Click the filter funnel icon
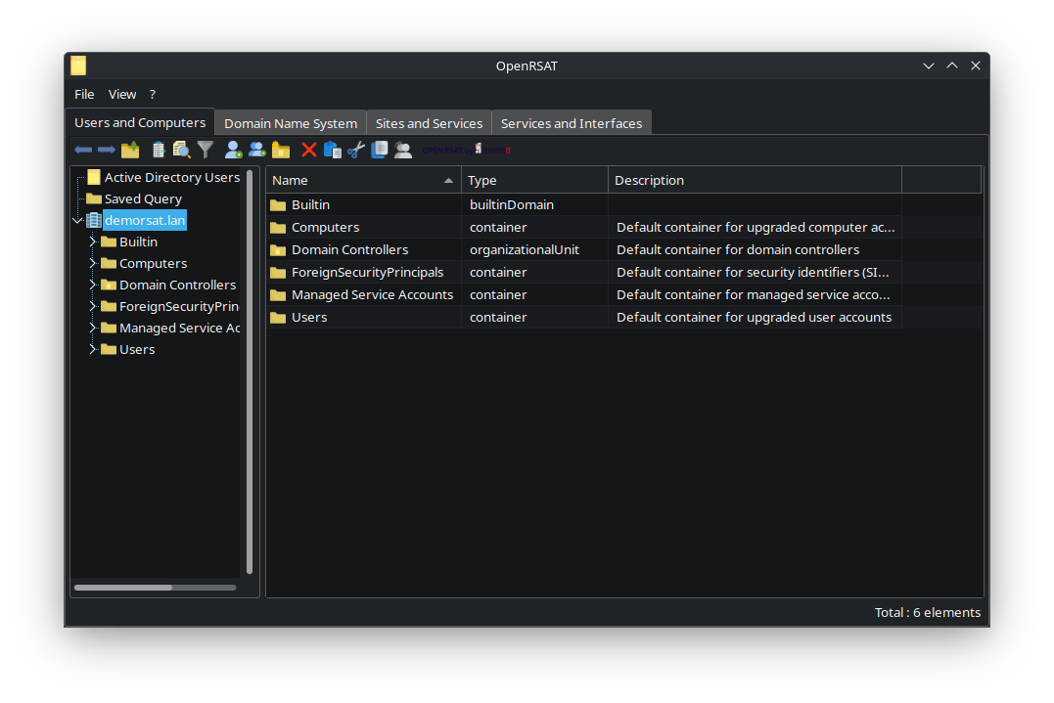This screenshot has width=1054, height=703. [206, 150]
